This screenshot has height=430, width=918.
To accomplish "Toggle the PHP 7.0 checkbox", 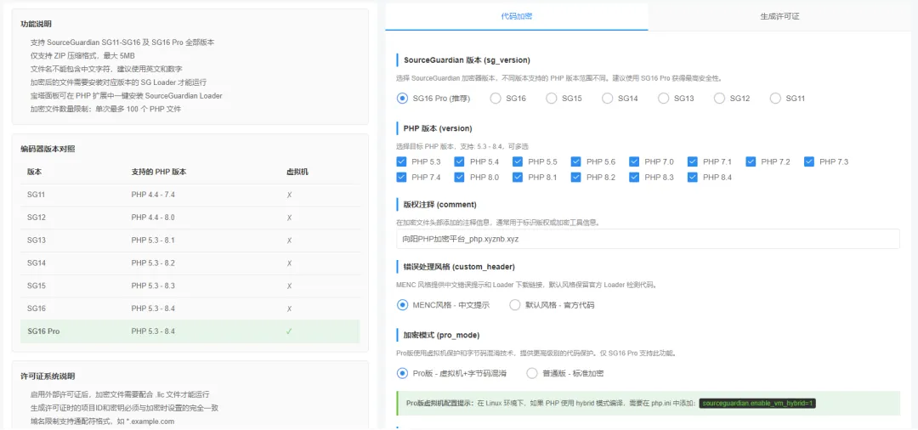I will coord(635,161).
